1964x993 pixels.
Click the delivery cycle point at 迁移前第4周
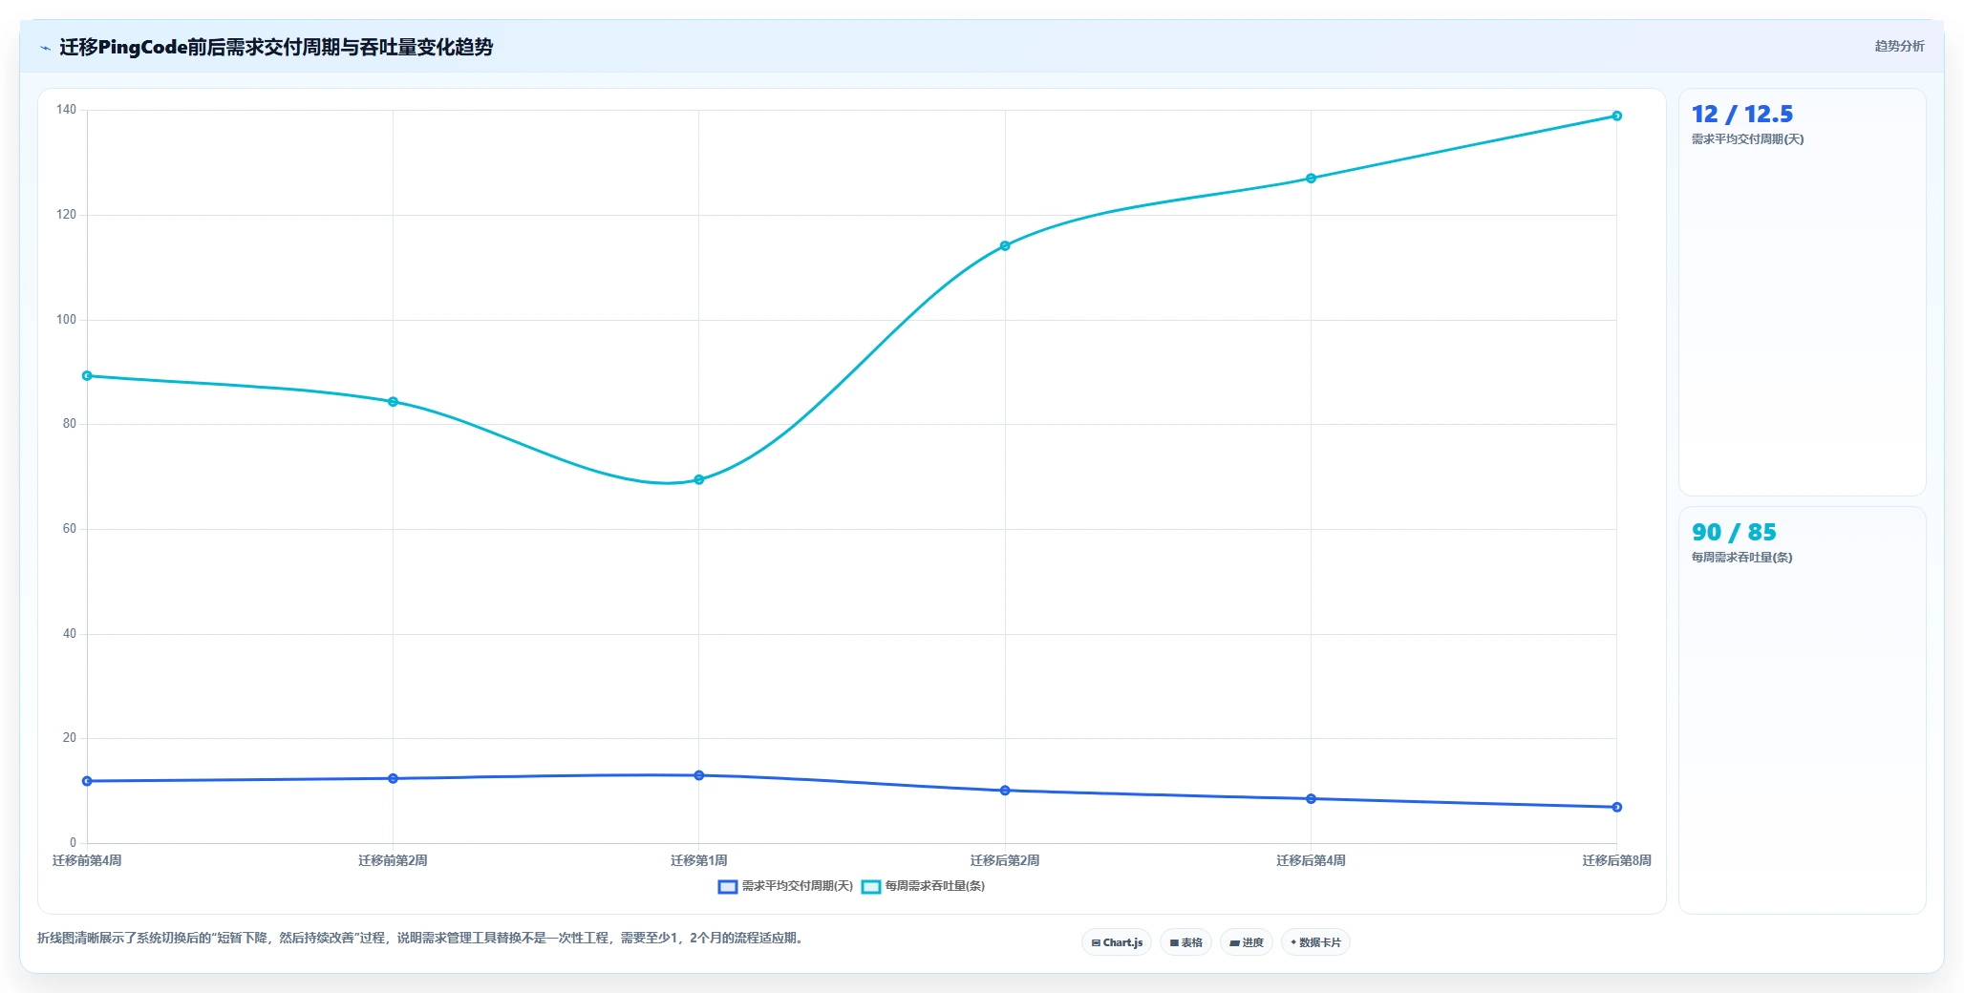coord(87,781)
